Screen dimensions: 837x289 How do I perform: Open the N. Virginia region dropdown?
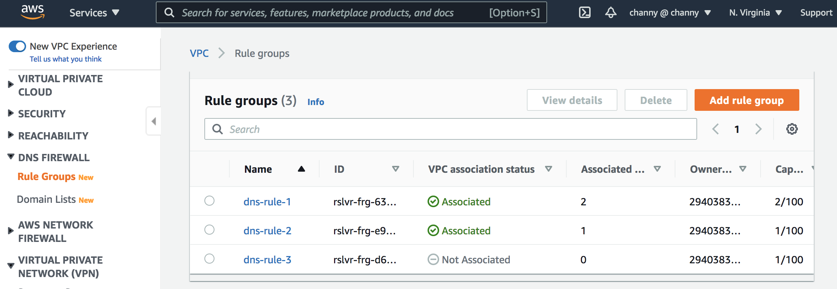tap(755, 13)
